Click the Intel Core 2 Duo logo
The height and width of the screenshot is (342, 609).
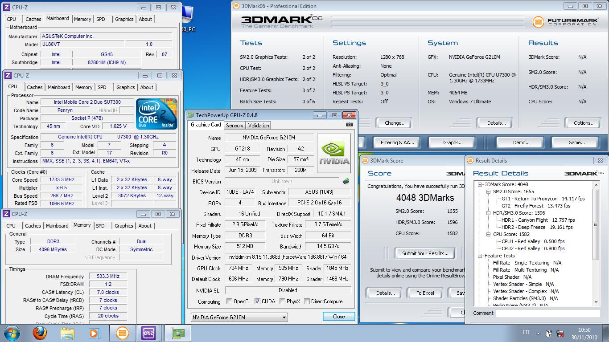156,114
